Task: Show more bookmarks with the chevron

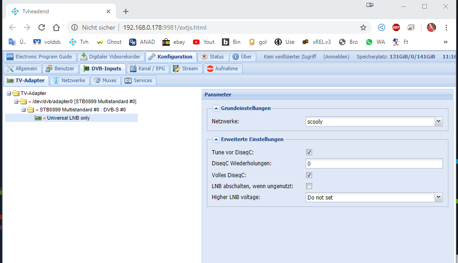Action: [x=446, y=42]
